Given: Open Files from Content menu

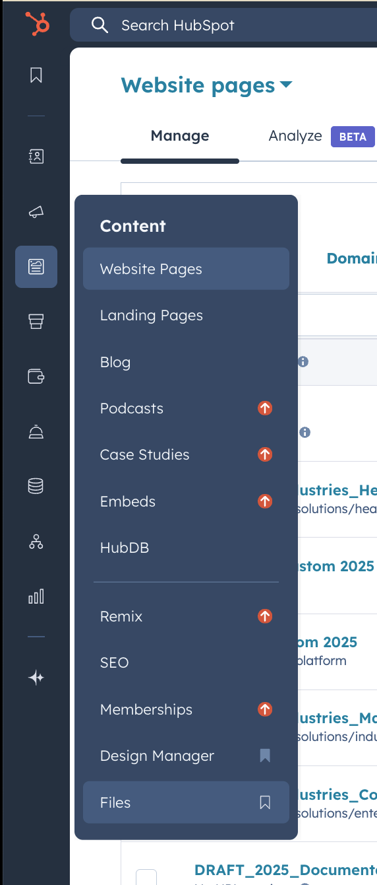Looking at the screenshot, I should point(186,802).
